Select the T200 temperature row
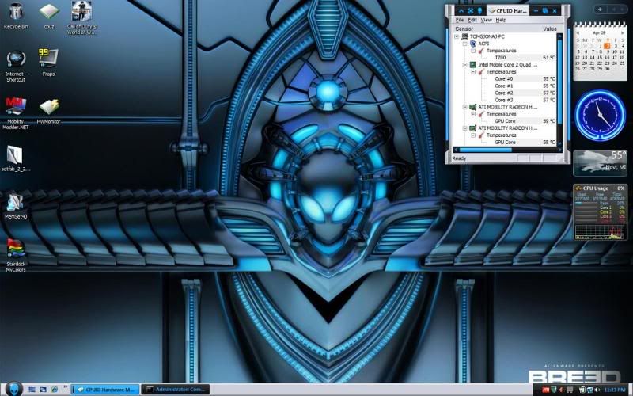633x396 pixels. [525, 58]
